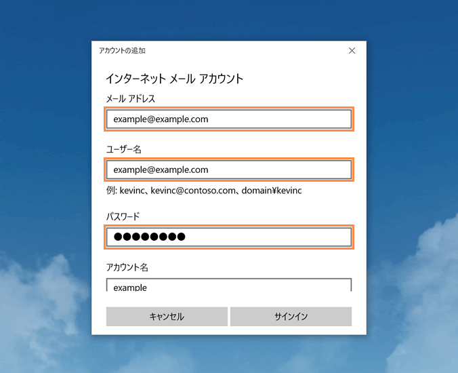Image resolution: width=458 pixels, height=373 pixels.
Task: Select the パスワード field
Action: click(229, 237)
